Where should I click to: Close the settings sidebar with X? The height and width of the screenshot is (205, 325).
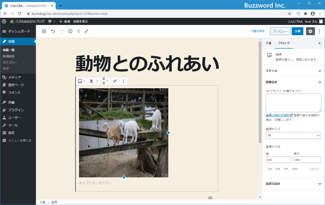319,43
